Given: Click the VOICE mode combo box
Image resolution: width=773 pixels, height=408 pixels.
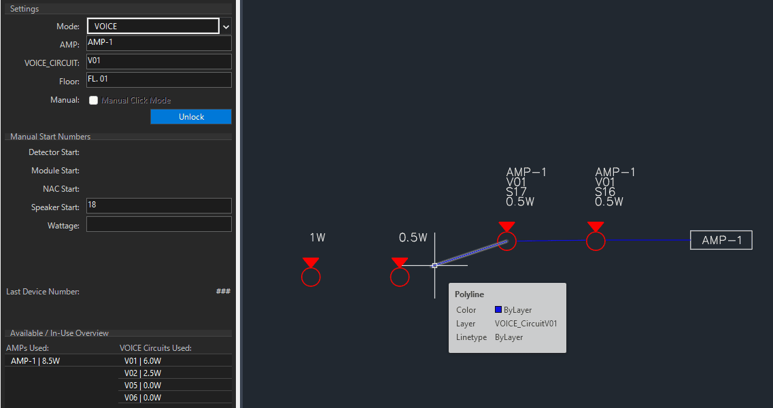Looking at the screenshot, I should [x=153, y=27].
